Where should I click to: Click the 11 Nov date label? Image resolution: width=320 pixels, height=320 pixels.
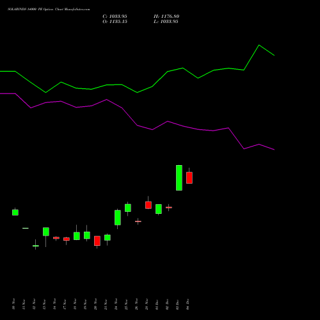pos(24,304)
